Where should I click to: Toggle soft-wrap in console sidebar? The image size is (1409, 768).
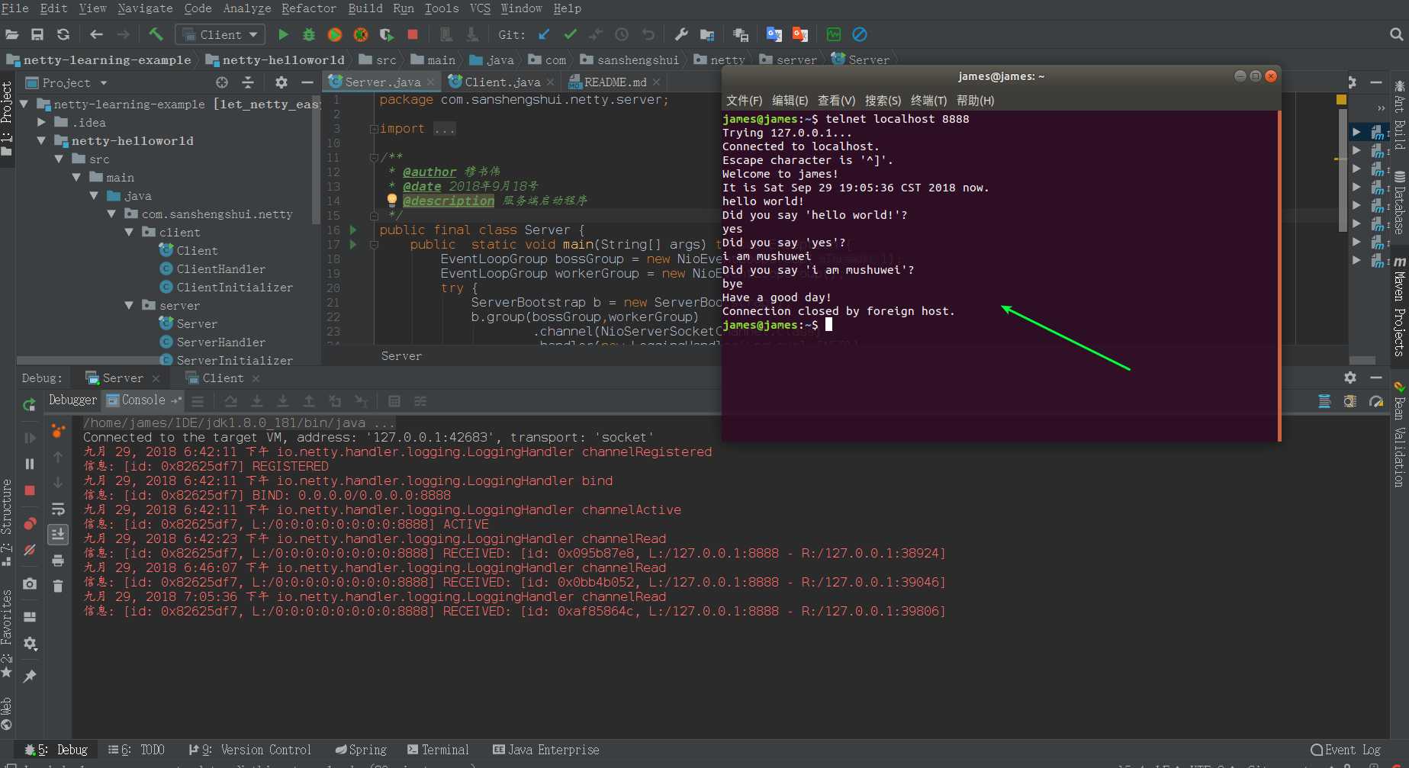coord(58,509)
